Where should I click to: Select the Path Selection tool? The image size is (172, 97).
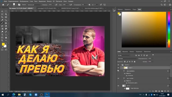click(x=6, y=35)
